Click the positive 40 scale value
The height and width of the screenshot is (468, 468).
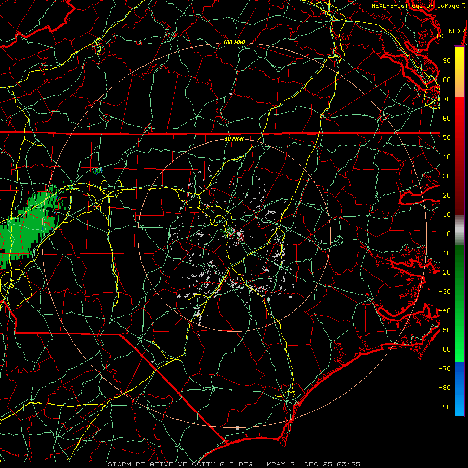click(447, 157)
